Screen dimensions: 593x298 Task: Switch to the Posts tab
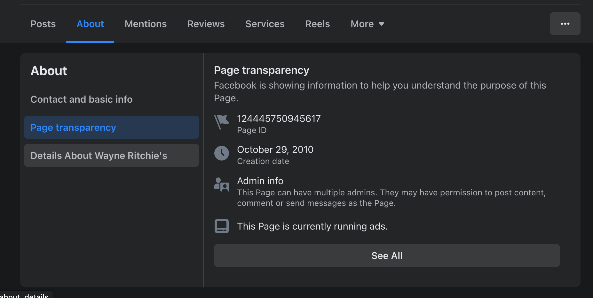coord(43,24)
